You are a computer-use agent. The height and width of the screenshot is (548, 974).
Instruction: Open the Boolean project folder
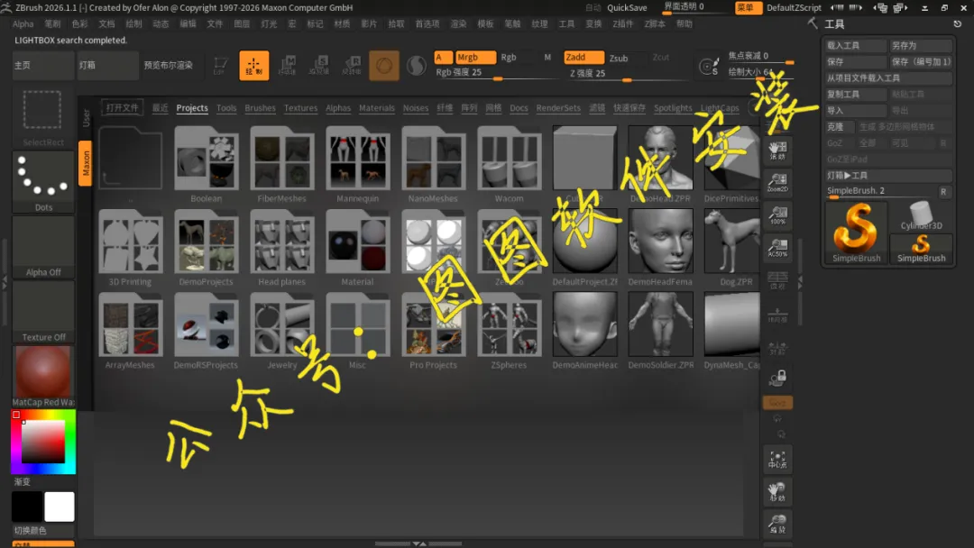tap(207, 164)
